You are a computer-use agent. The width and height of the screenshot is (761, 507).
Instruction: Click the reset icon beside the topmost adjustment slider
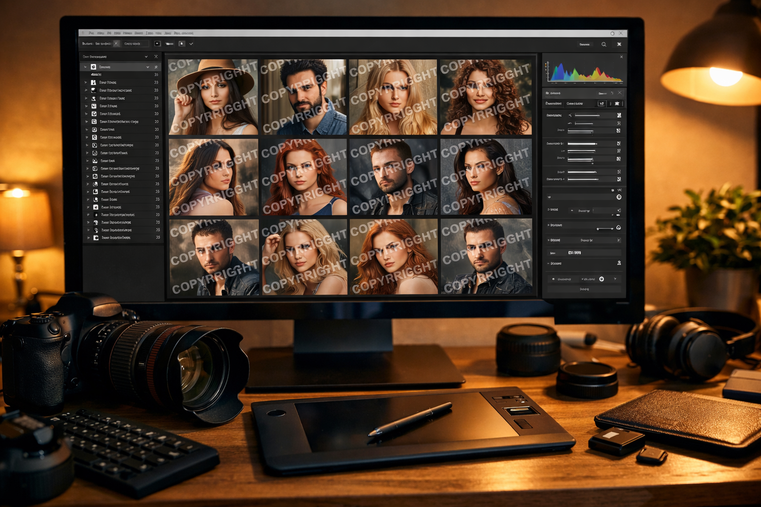click(x=619, y=114)
